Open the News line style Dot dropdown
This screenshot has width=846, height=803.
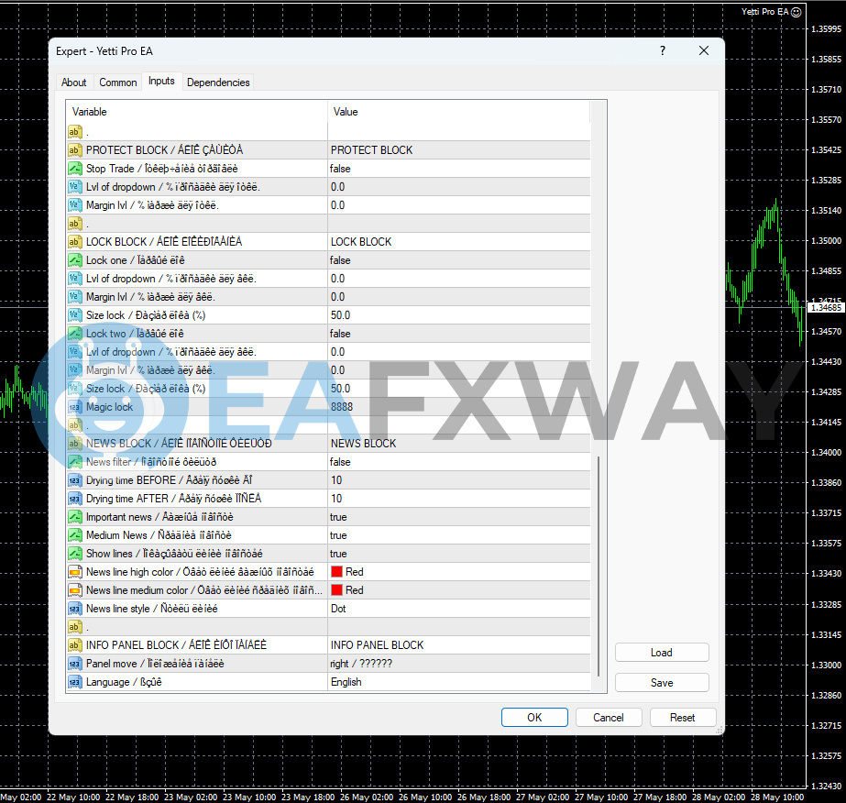coord(458,609)
